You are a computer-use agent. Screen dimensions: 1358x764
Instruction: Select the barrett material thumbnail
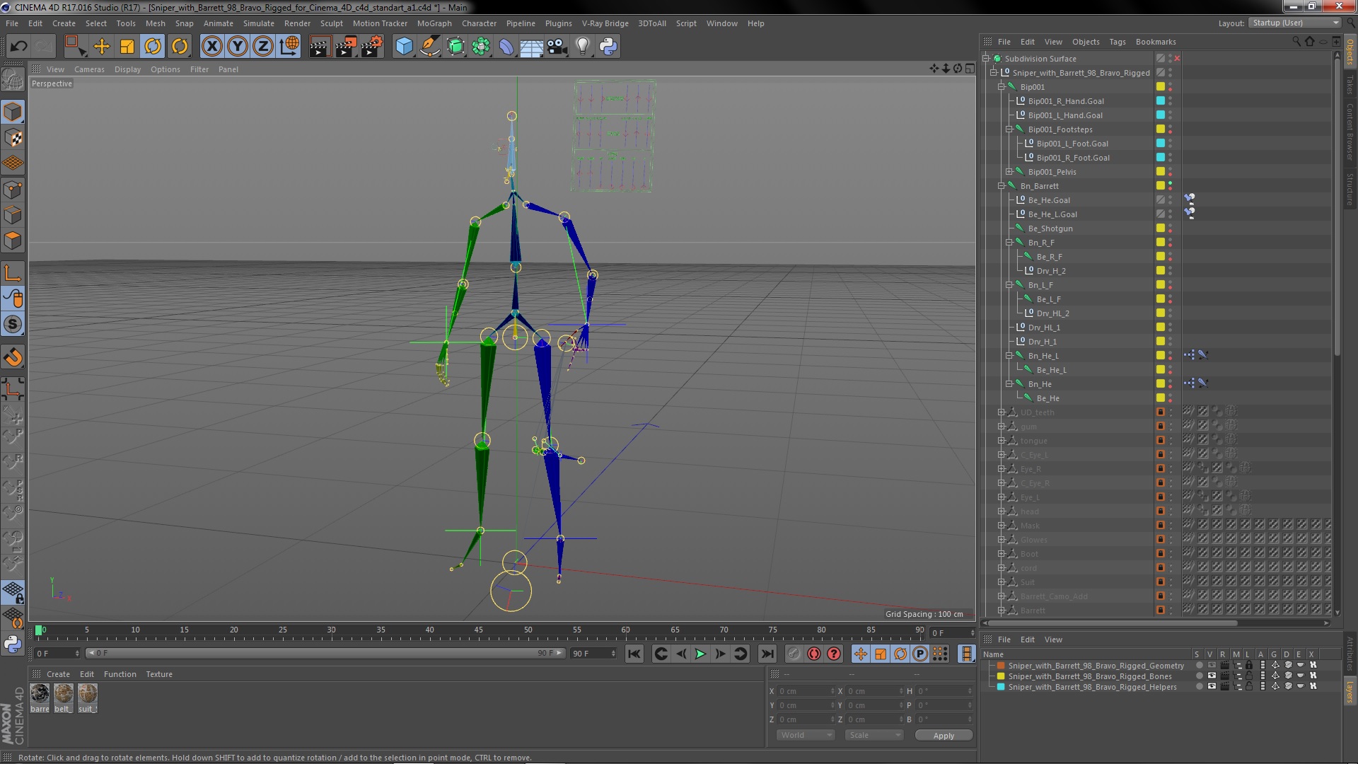tap(40, 693)
